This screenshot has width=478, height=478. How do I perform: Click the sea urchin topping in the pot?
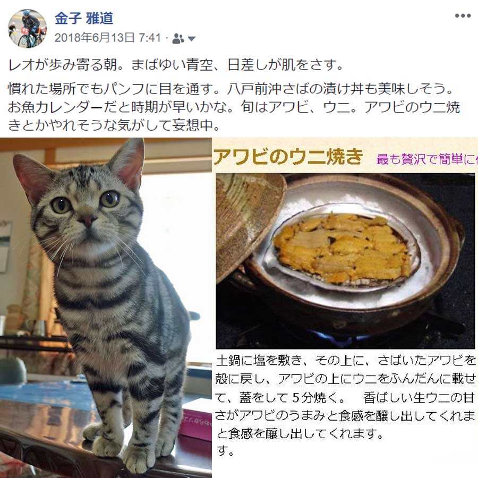342,247
